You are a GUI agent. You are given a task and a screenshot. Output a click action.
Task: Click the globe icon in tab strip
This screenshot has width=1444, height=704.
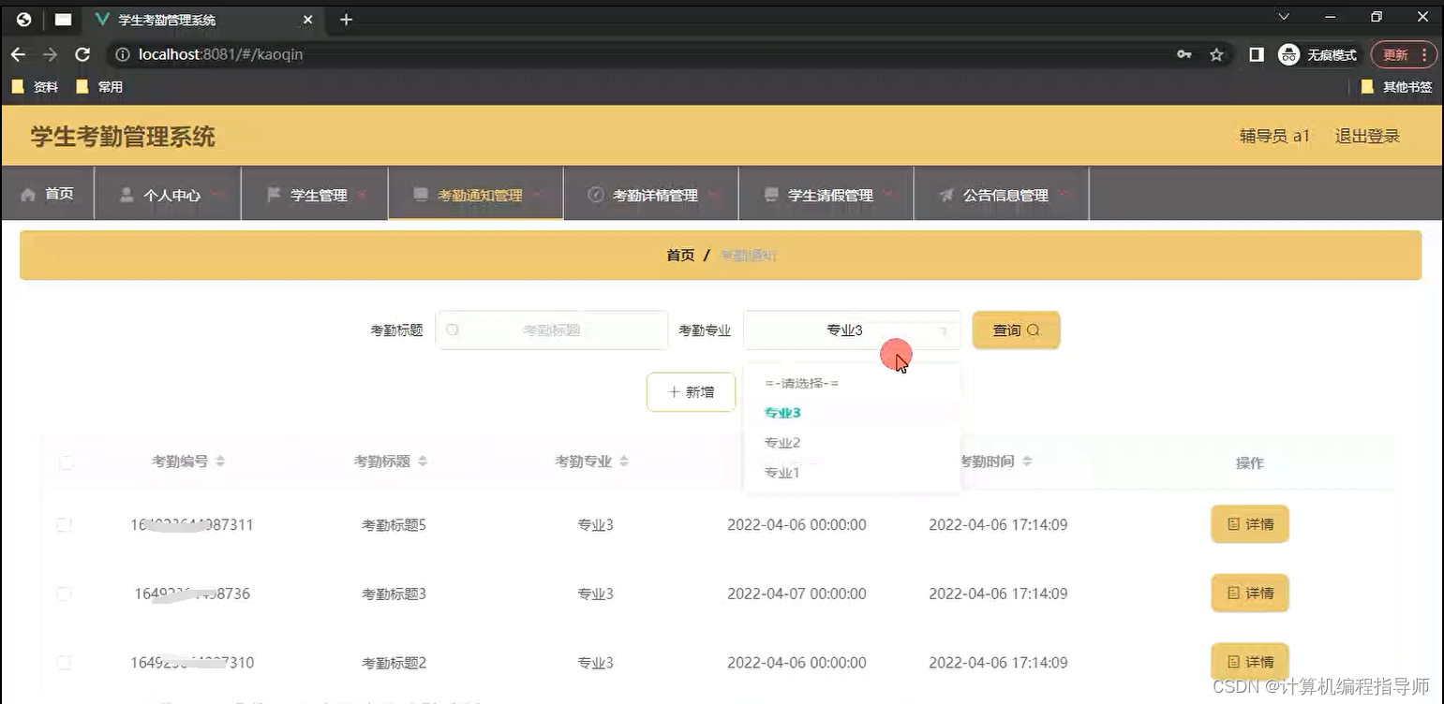click(x=24, y=19)
